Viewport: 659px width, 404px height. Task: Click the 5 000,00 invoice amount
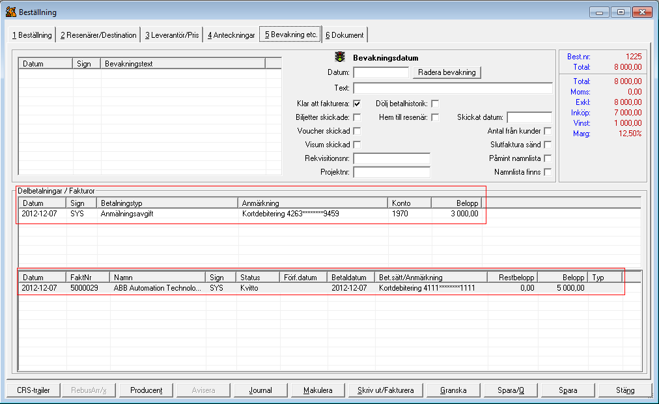coord(570,288)
